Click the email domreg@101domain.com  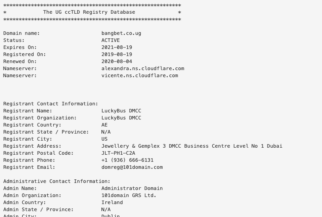pos(132,167)
